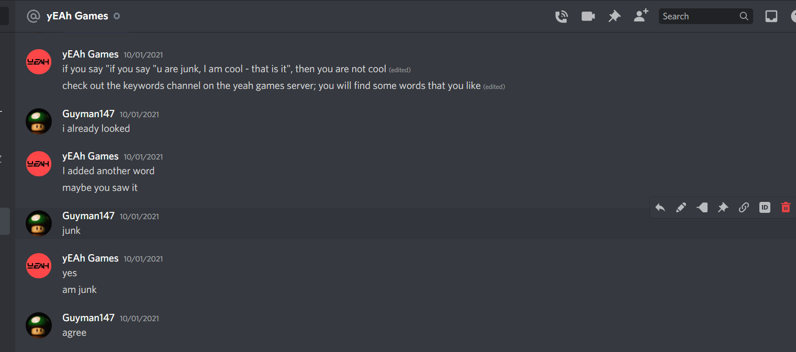Pin the 'junk' message using its hover toolbar
This screenshot has width=796, height=352.
tap(723, 208)
